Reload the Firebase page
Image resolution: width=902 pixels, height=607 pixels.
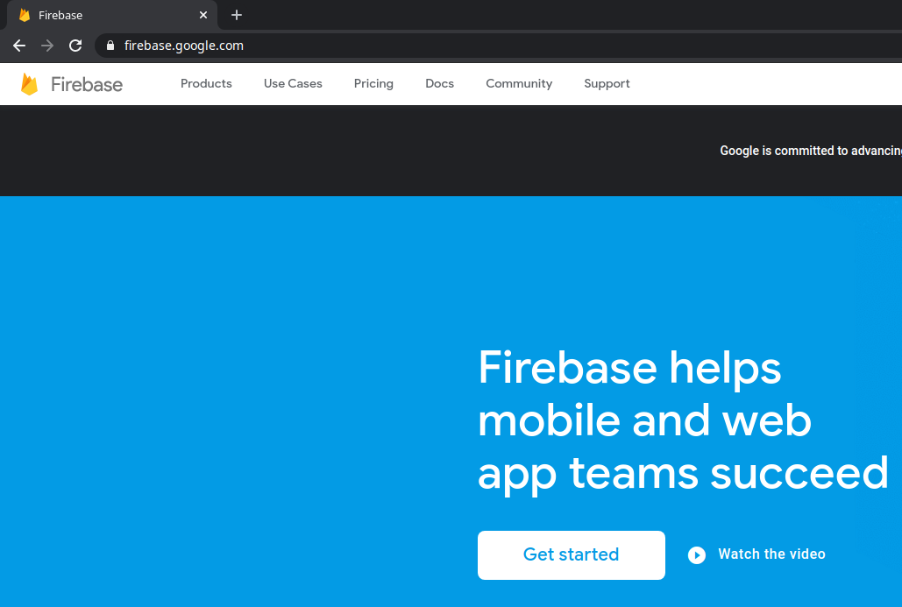[x=75, y=46]
